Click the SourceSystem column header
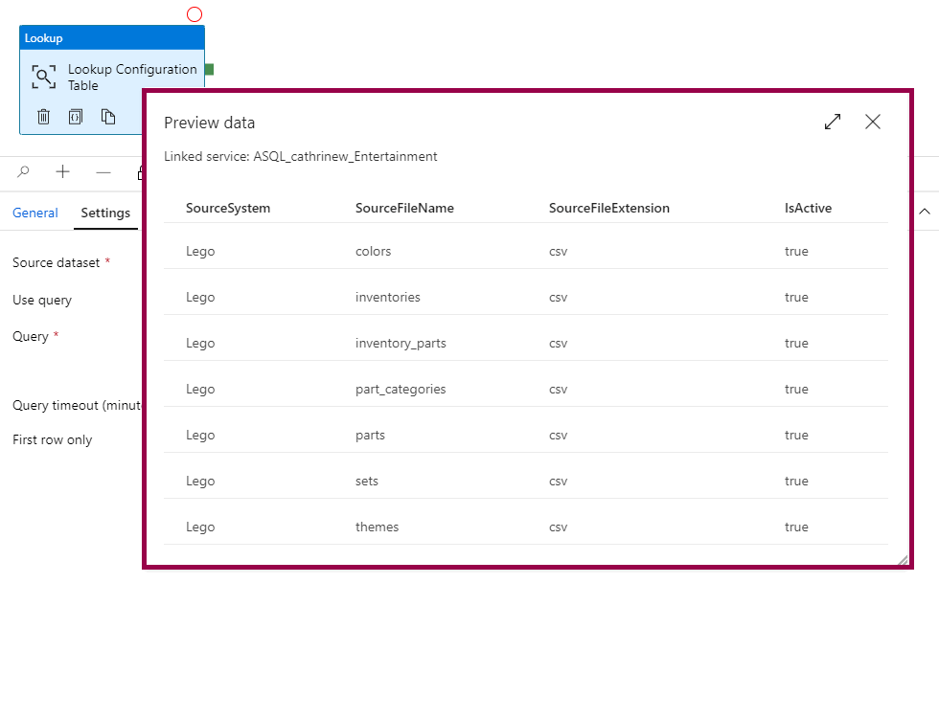Screen dimensions: 939x718 228,208
